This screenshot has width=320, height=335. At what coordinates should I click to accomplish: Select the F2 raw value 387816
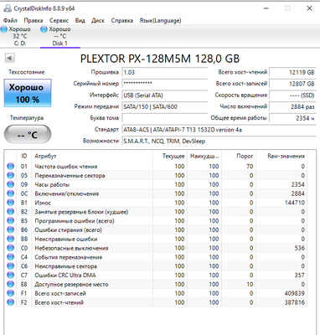295,302
